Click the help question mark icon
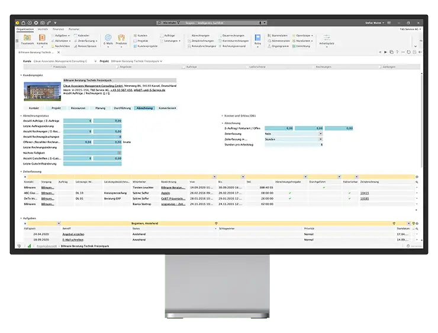Image resolution: width=438 pixels, height=333 pixels. click(x=397, y=52)
